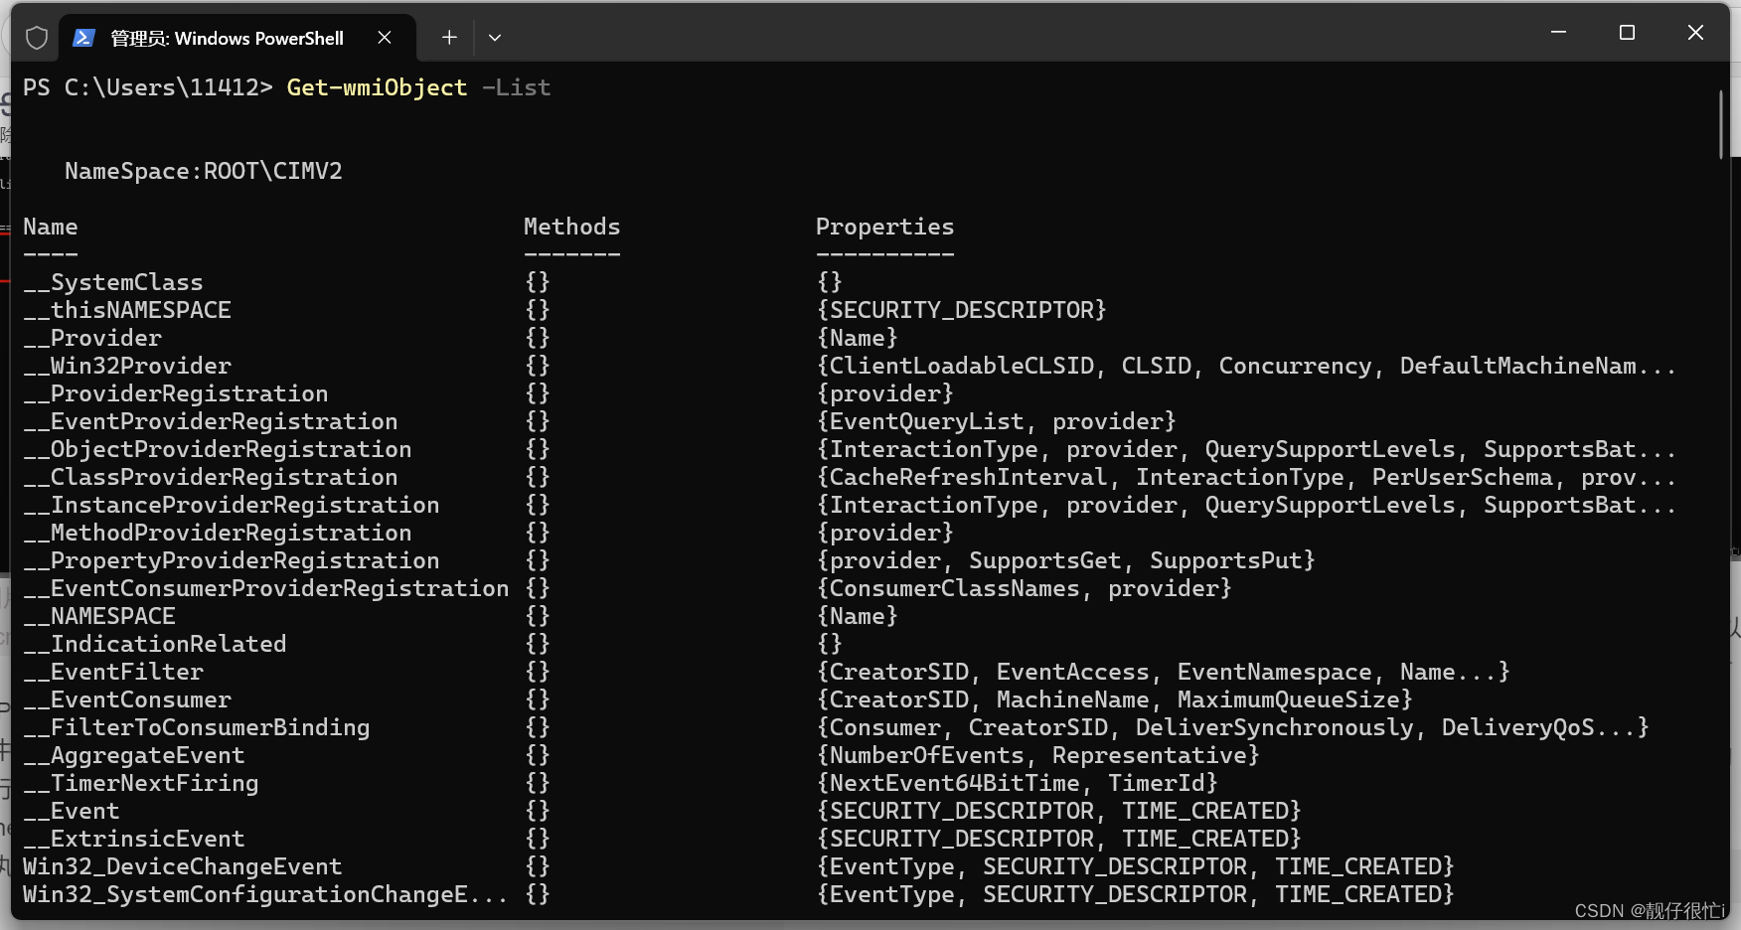Click the __AggregateEvent row name
This screenshot has height=930, width=1741.
[134, 755]
